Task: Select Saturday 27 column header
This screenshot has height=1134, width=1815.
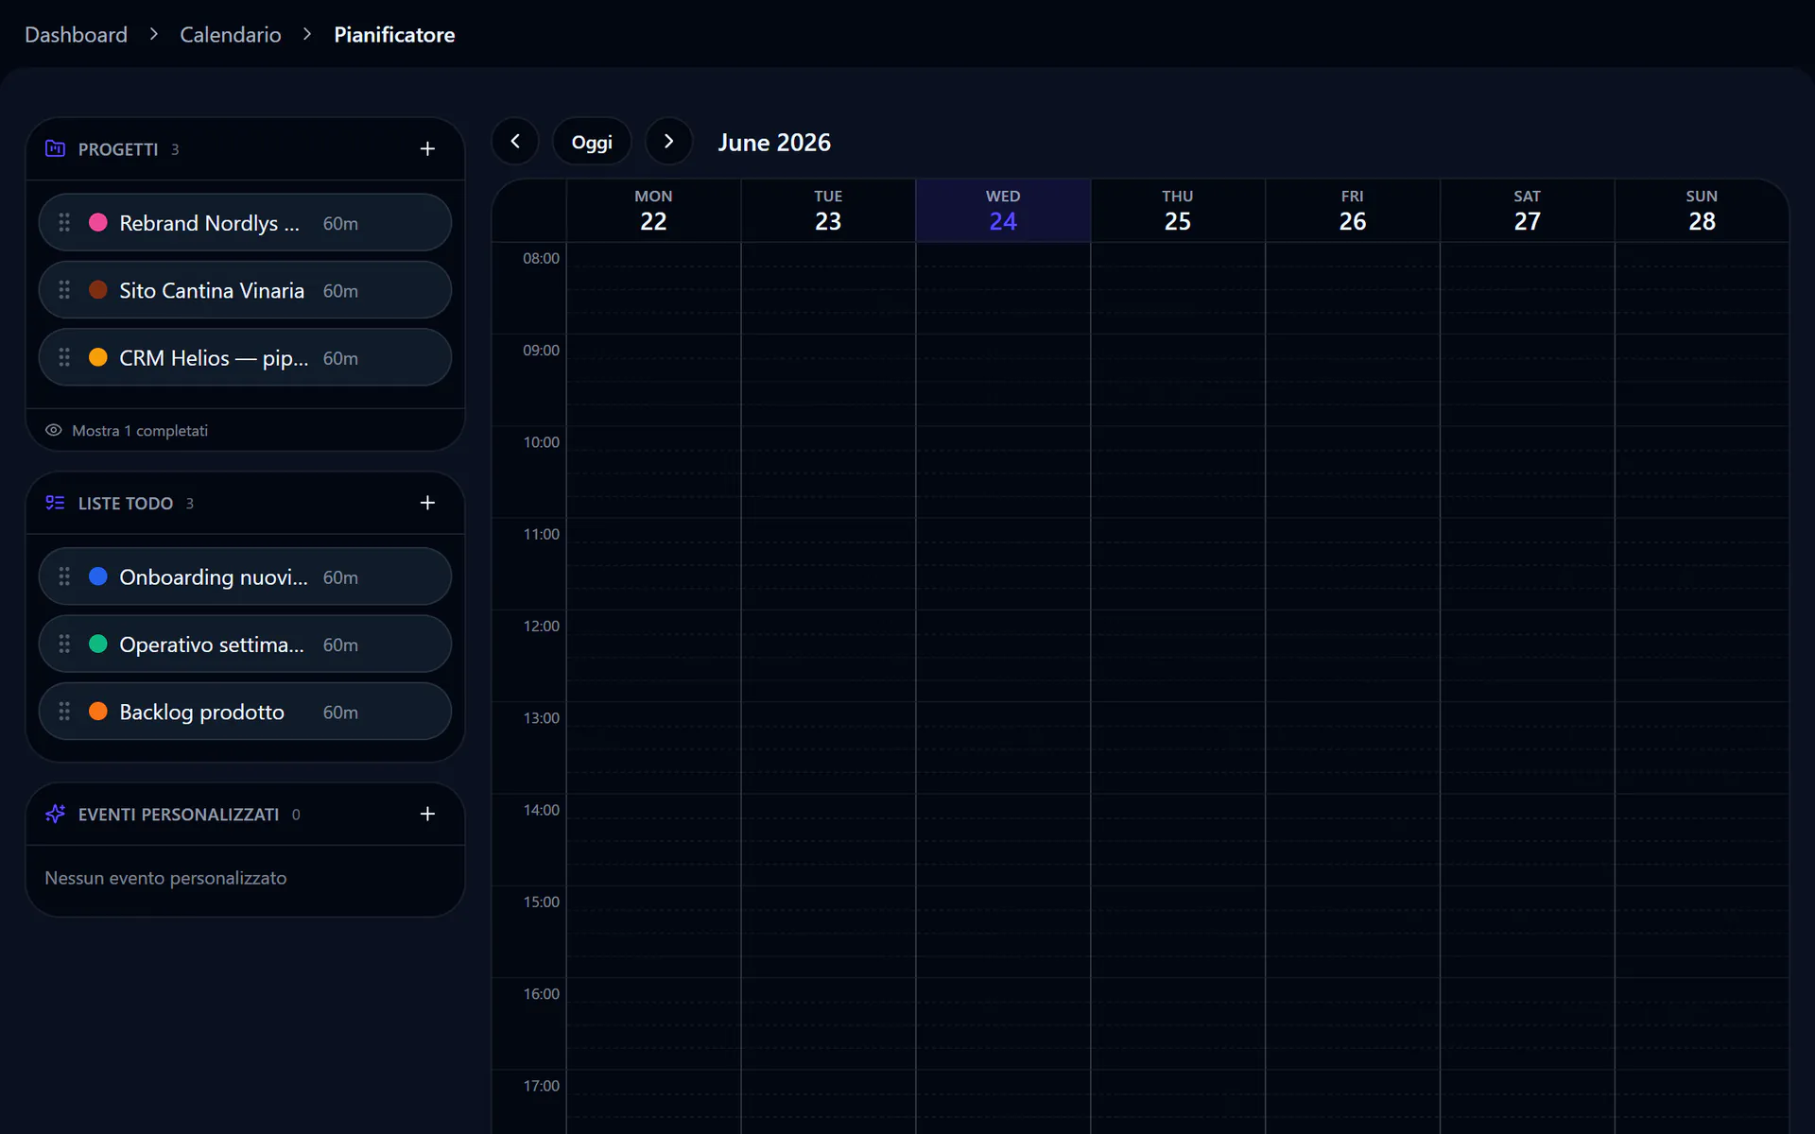Action: (x=1528, y=211)
